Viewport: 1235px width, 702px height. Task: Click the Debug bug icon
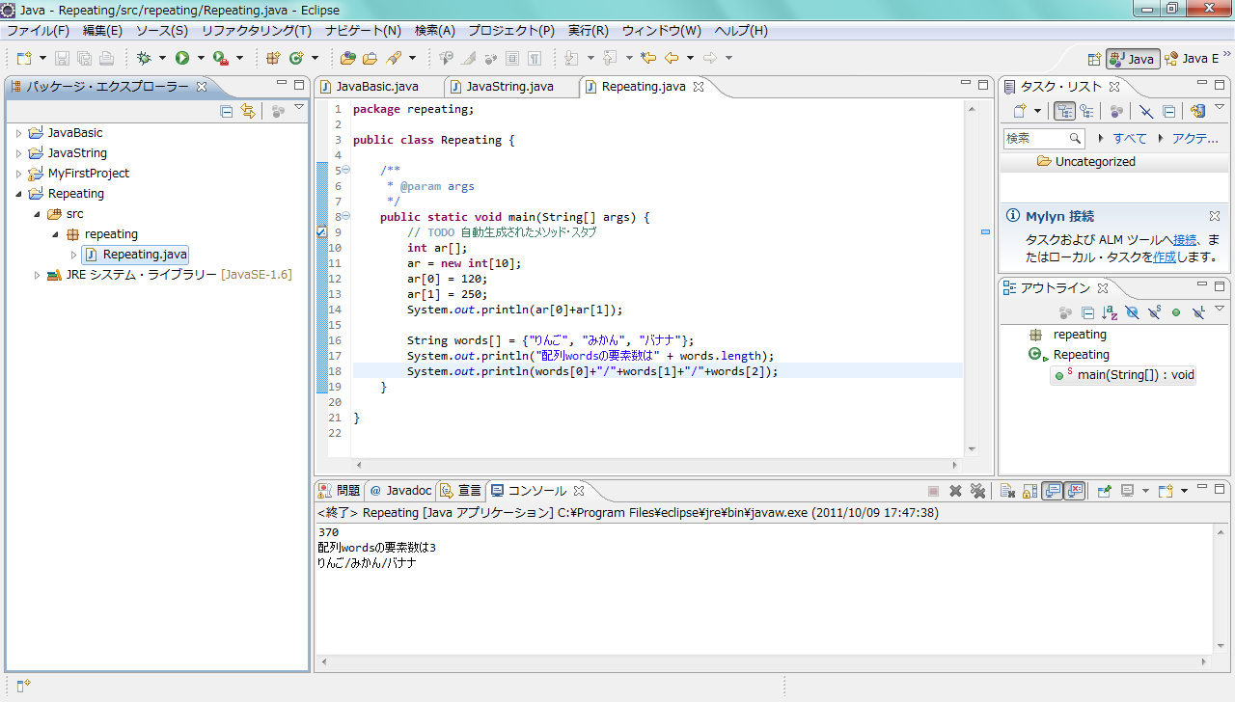point(144,58)
